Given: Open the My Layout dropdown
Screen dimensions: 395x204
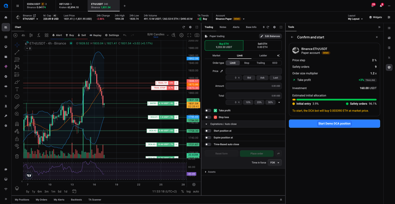Looking at the screenshot, I should tap(355, 19).
